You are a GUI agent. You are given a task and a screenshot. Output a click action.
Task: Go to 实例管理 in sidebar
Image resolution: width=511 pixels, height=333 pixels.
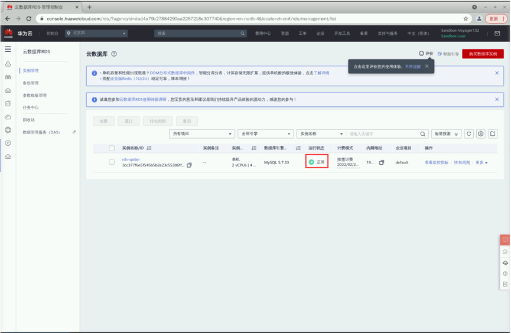tap(31, 71)
